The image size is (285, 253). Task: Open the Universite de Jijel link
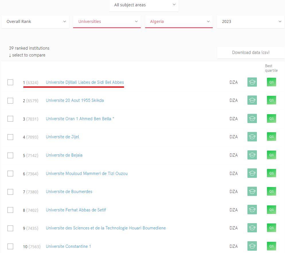coord(62,137)
